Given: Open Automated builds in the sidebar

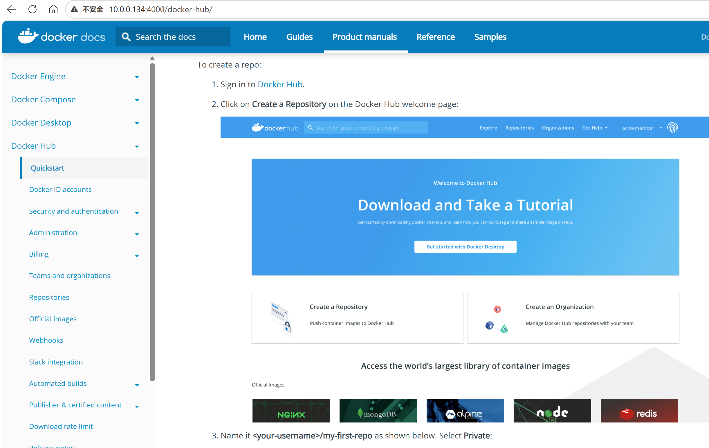Looking at the screenshot, I should 58,384.
